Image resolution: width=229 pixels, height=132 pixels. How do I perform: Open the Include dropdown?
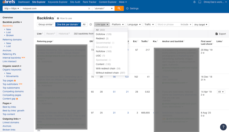click(186, 24)
